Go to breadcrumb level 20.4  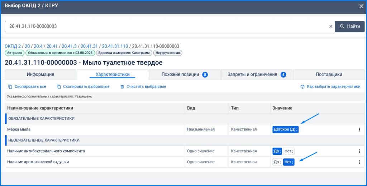[38, 46]
